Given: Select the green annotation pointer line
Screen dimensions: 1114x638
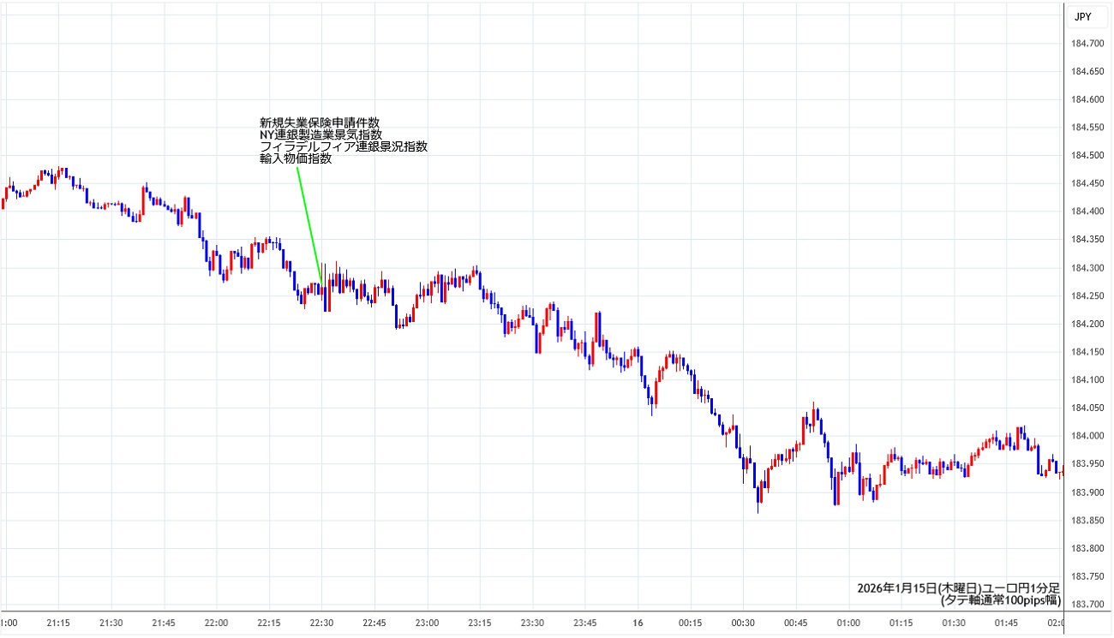Looking at the screenshot, I should pos(308,224).
